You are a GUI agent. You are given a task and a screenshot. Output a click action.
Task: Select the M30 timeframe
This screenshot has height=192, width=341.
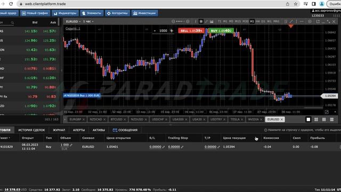point(245,21)
